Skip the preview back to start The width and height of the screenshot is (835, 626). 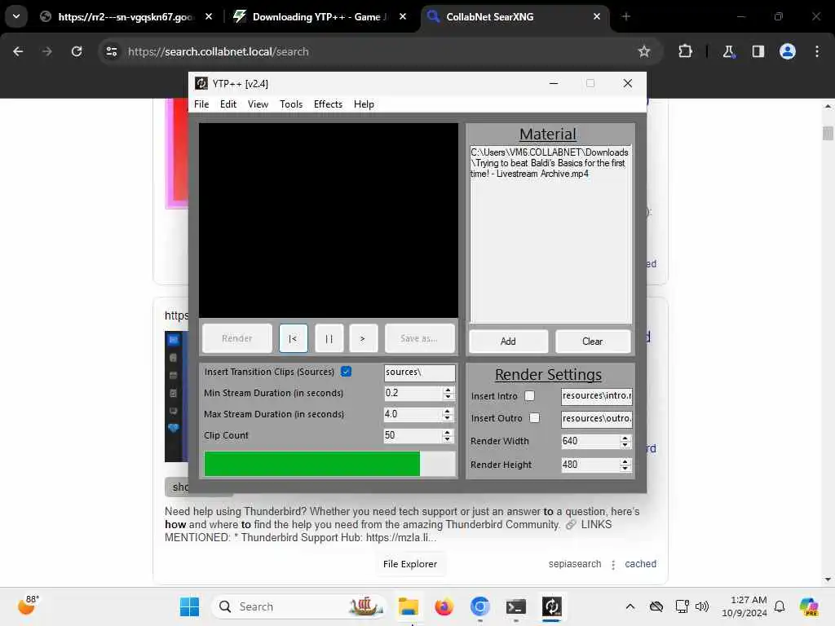pyautogui.click(x=293, y=338)
